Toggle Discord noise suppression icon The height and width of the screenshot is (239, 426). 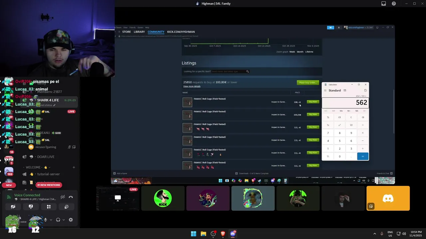63,197
